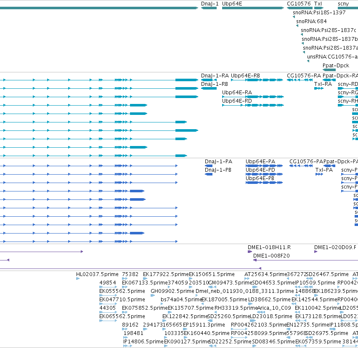Image resolution: width=358 pixels, height=348 pixels.
Task: Select the Ppat-Dpck gene bar
Action: (329, 70)
